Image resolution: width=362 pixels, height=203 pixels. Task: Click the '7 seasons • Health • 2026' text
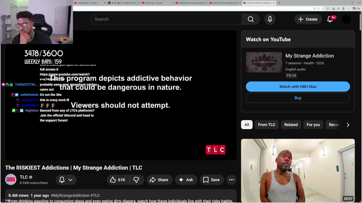(305, 63)
